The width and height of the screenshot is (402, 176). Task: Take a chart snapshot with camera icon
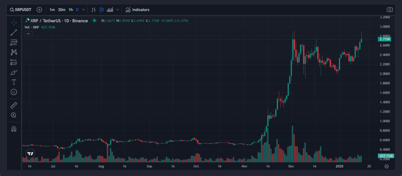pyautogui.click(x=390, y=10)
